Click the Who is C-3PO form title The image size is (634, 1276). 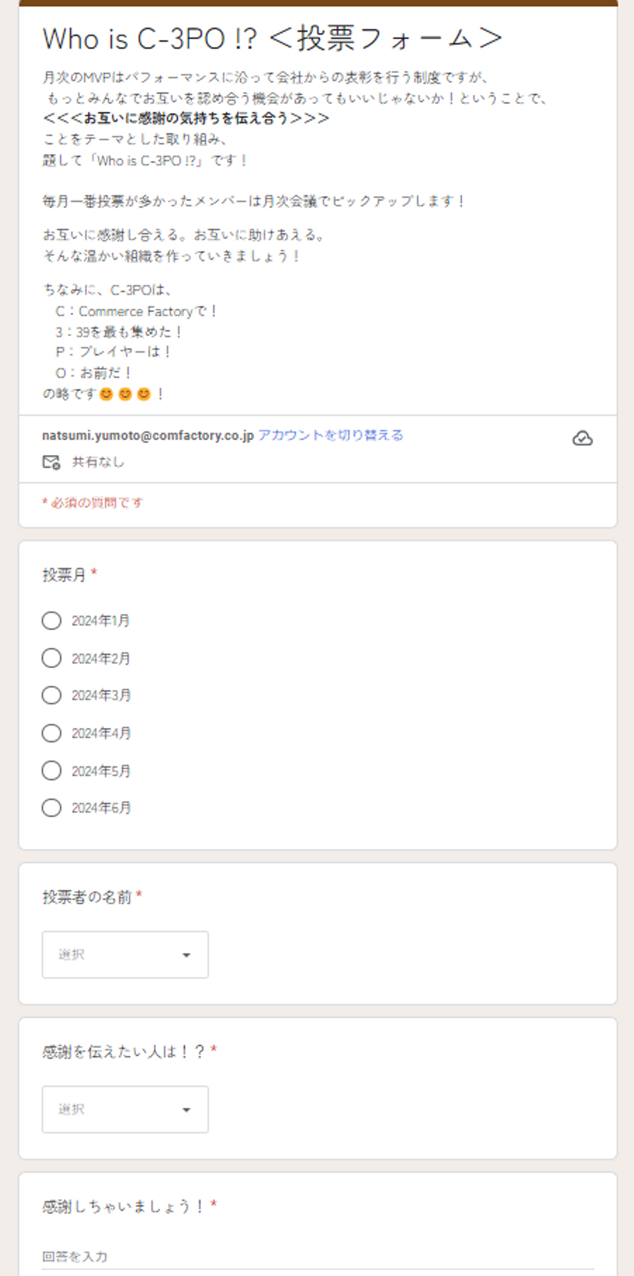pos(272,39)
